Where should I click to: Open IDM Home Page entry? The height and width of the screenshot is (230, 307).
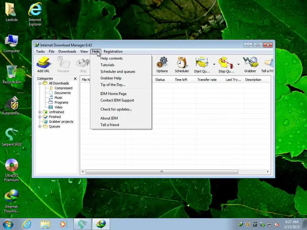point(121,94)
